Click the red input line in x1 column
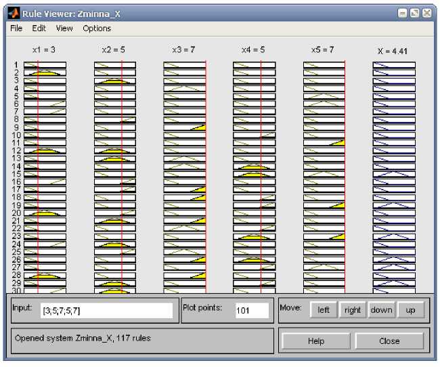The image size is (440, 367). tap(38, 176)
